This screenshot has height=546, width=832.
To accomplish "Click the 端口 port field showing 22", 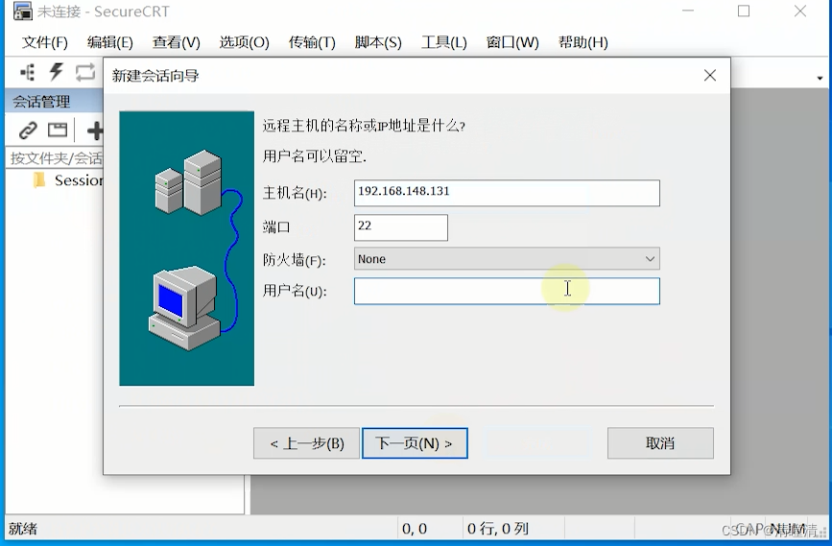I will [x=400, y=227].
